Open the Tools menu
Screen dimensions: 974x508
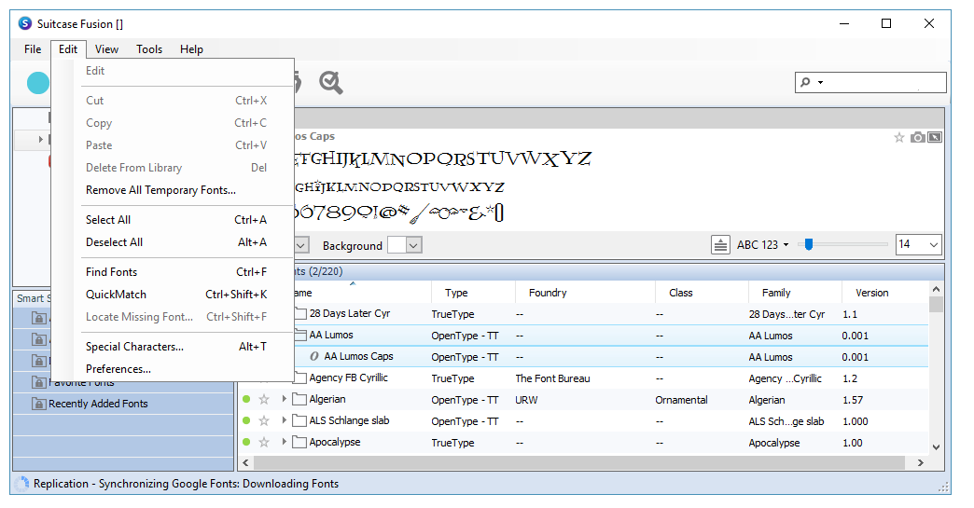[149, 49]
